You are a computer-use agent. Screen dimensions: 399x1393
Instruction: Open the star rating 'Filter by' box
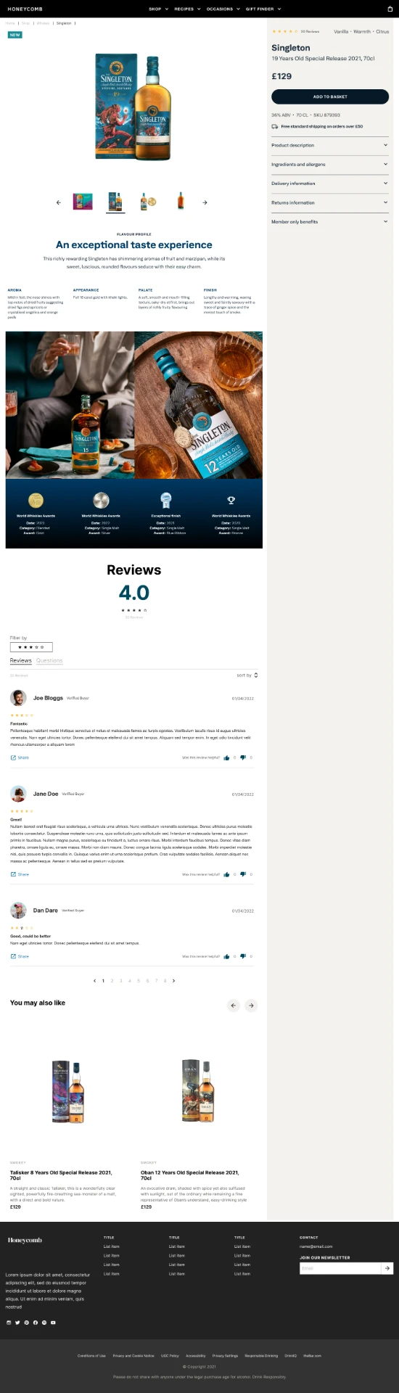tap(31, 646)
